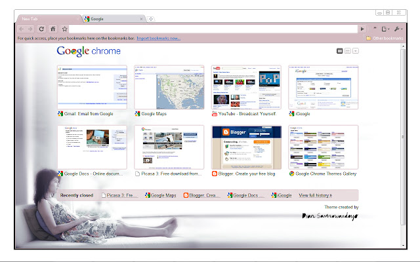This screenshot has width=420, height=262.
Task: Click YouTube - Broadcast Yourself title link
Action: [247, 113]
